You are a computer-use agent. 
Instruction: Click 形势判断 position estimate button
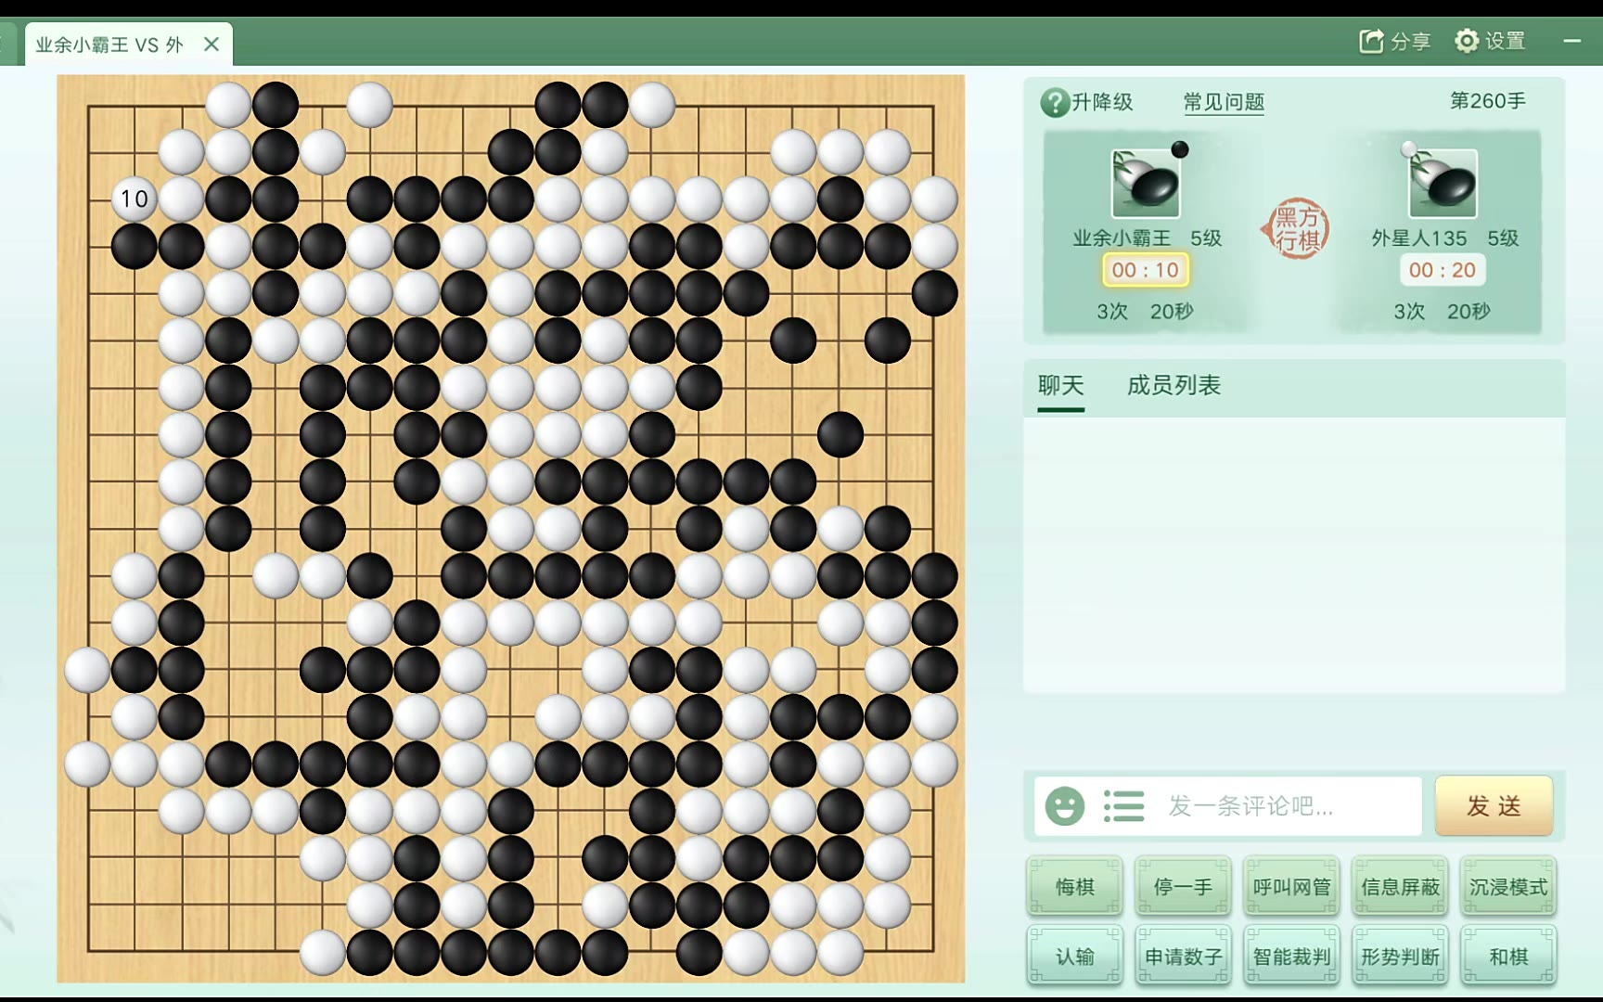pos(1400,956)
